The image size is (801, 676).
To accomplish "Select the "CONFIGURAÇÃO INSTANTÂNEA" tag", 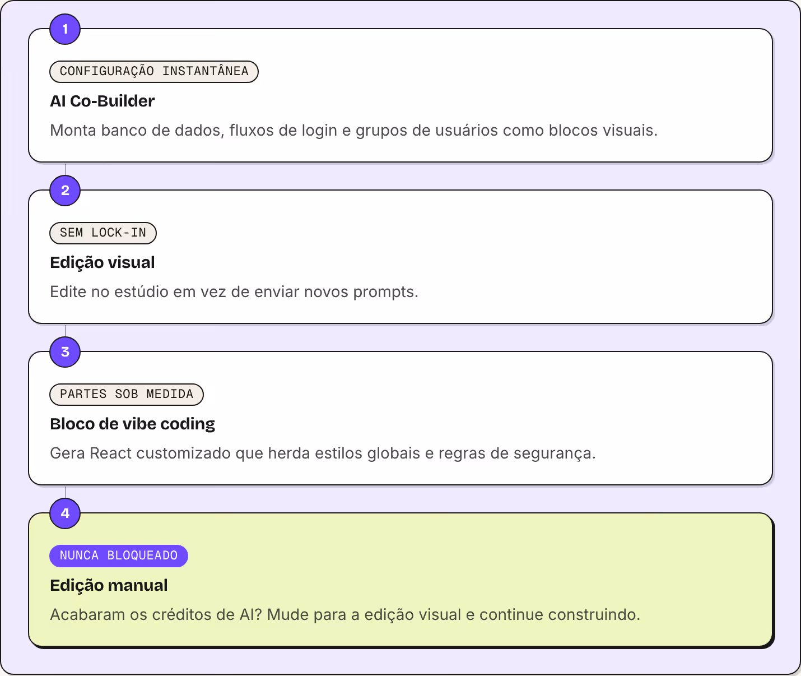I will point(154,71).
